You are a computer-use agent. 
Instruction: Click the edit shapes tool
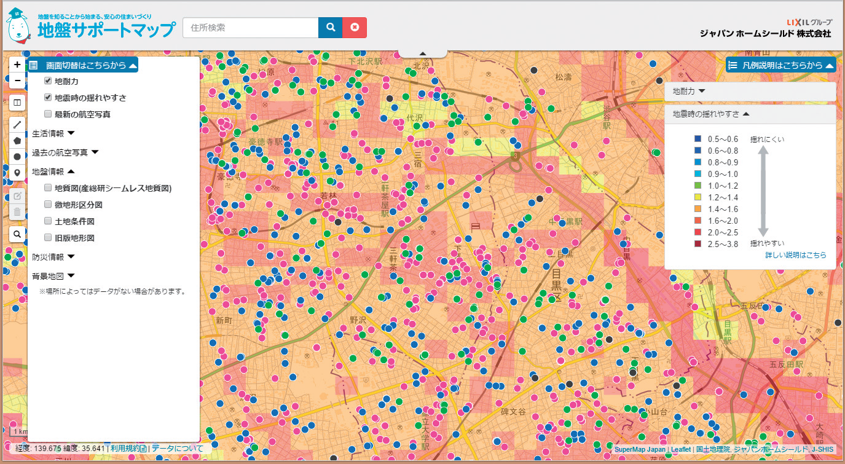tap(17, 196)
